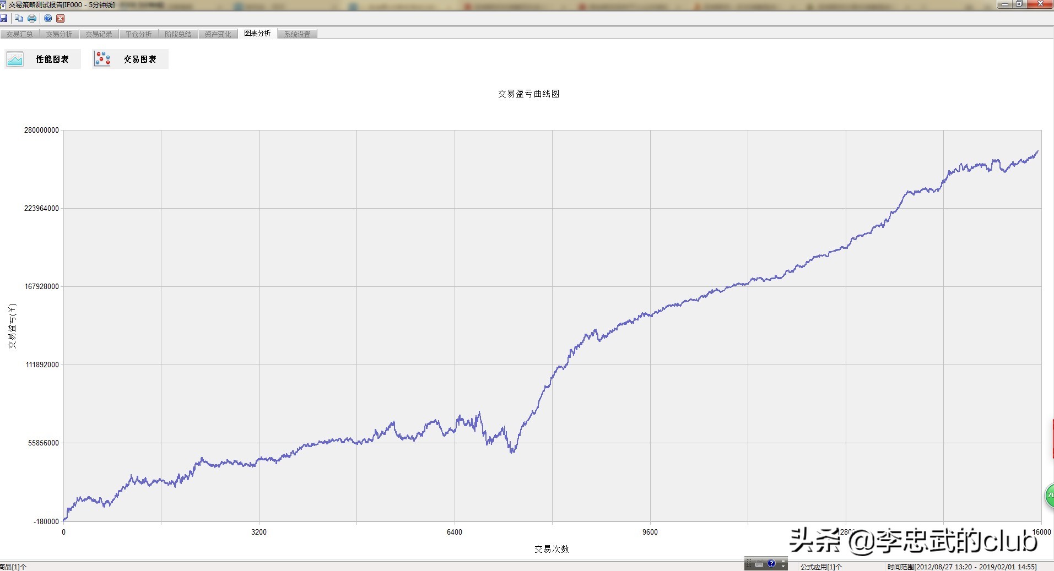
Task: Click the x-axis title 交易次数
Action: pyautogui.click(x=552, y=550)
